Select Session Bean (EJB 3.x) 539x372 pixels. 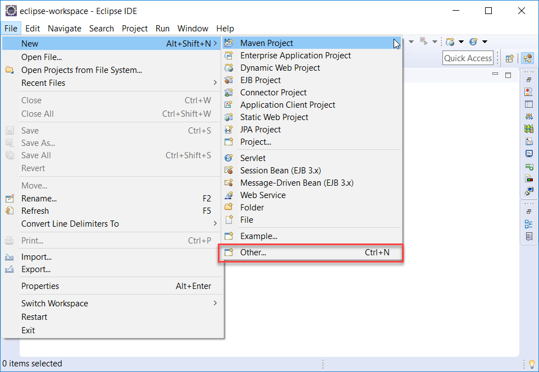point(312,171)
